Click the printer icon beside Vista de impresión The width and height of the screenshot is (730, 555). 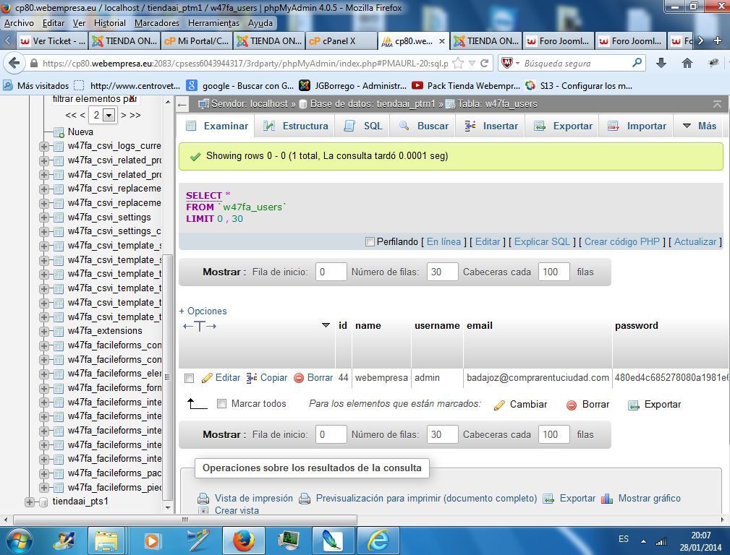203,499
